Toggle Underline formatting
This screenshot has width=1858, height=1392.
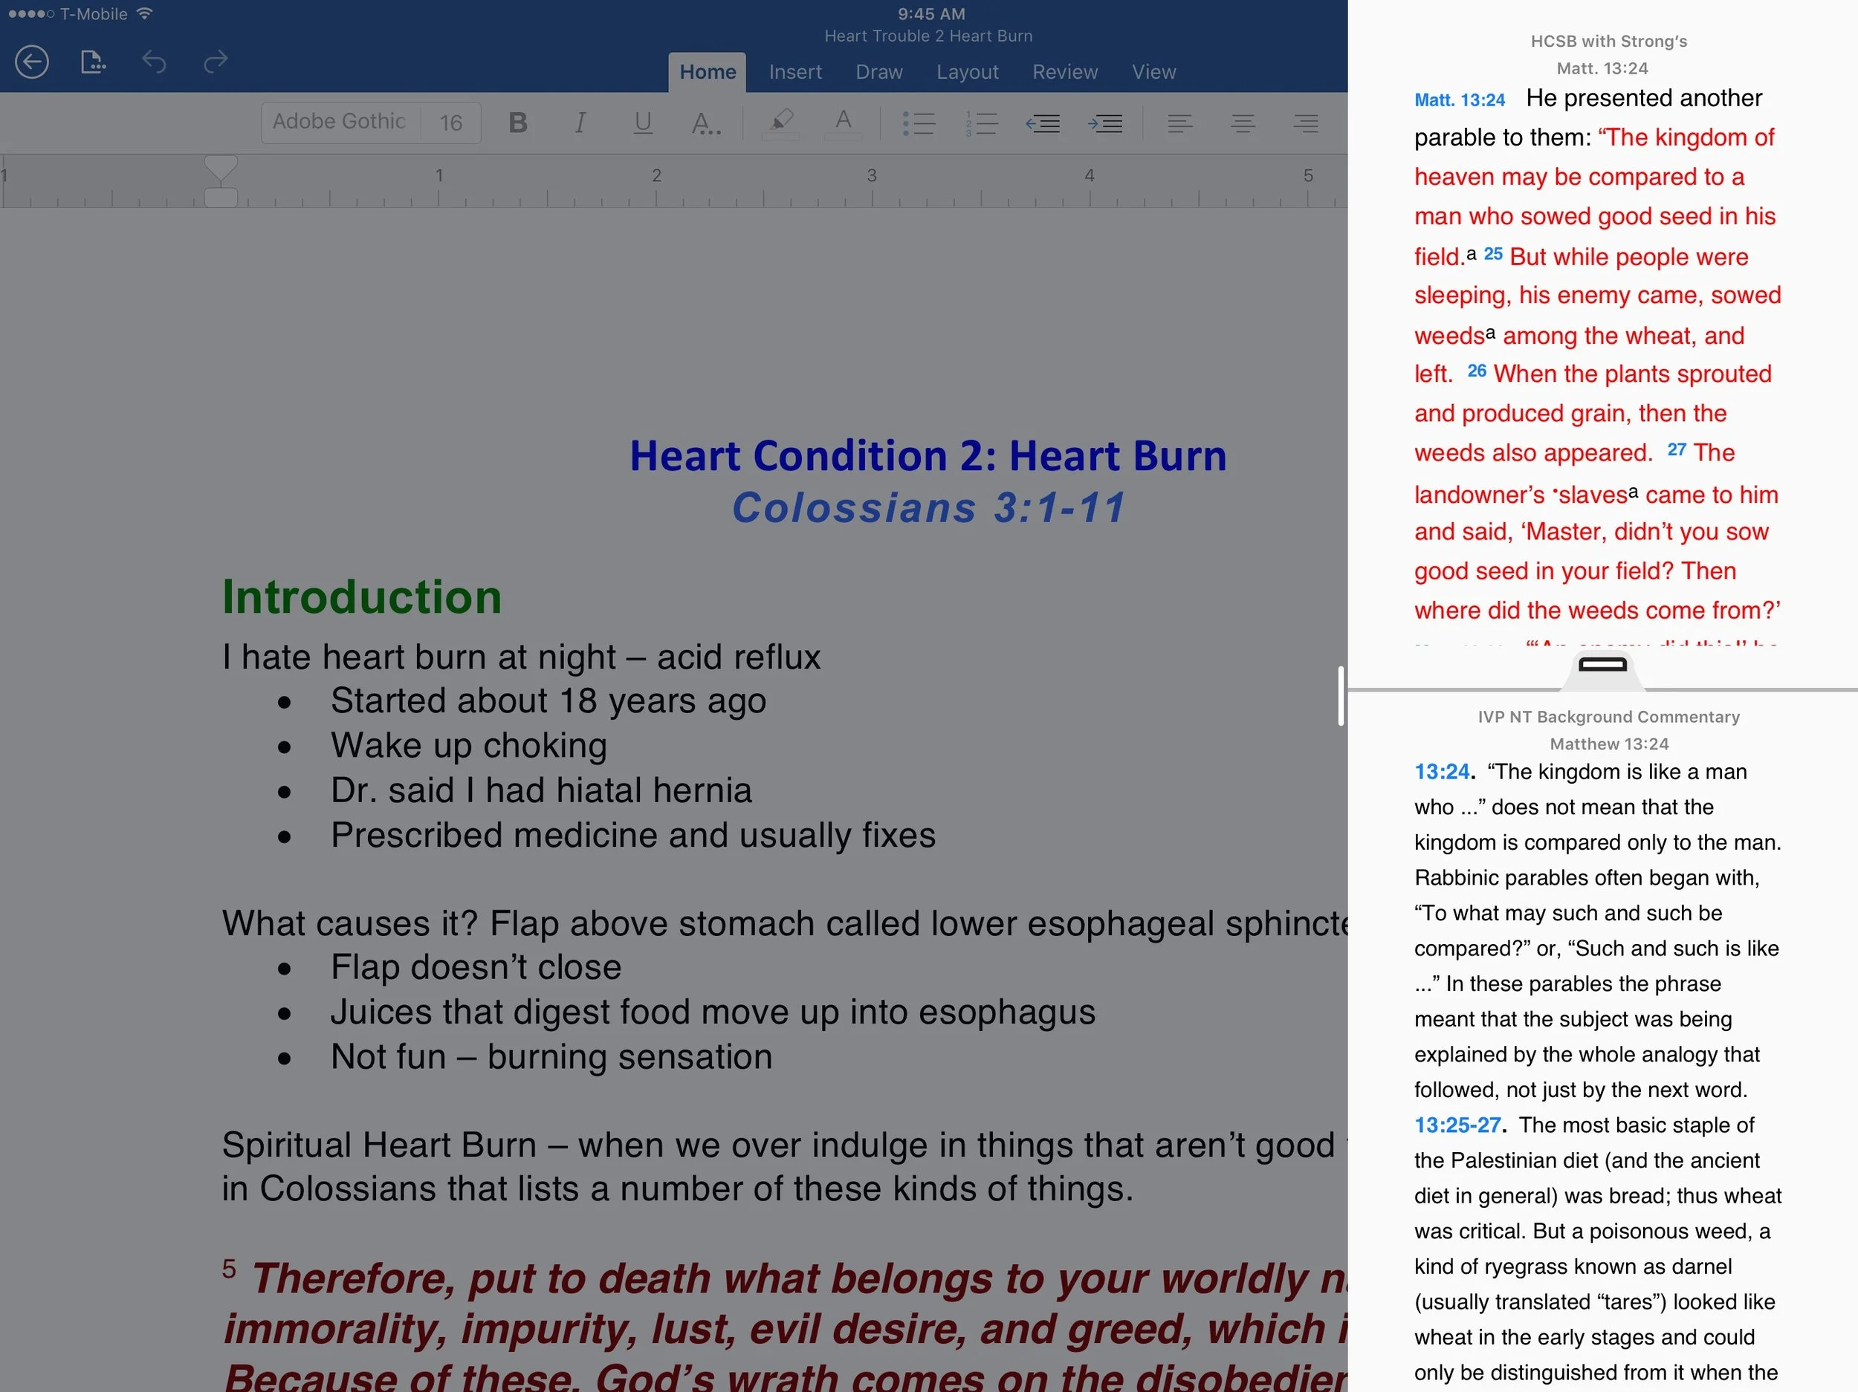point(643,123)
